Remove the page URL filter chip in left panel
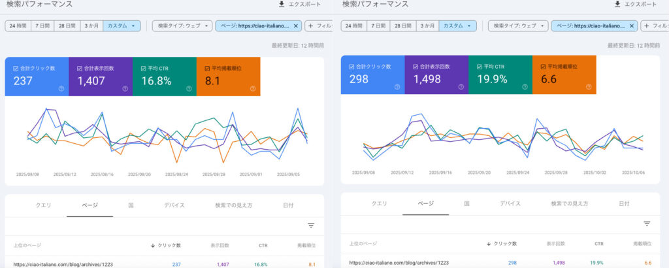The width and height of the screenshot is (669, 268). 296,26
